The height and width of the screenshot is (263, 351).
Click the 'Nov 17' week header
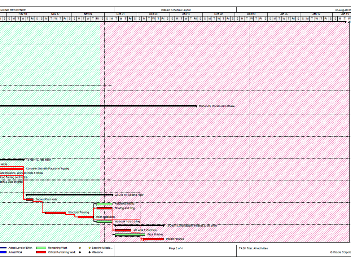coord(55,14)
